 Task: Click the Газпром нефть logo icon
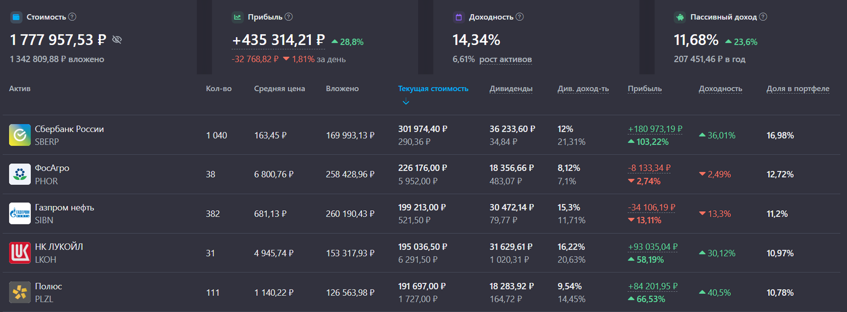pos(20,214)
